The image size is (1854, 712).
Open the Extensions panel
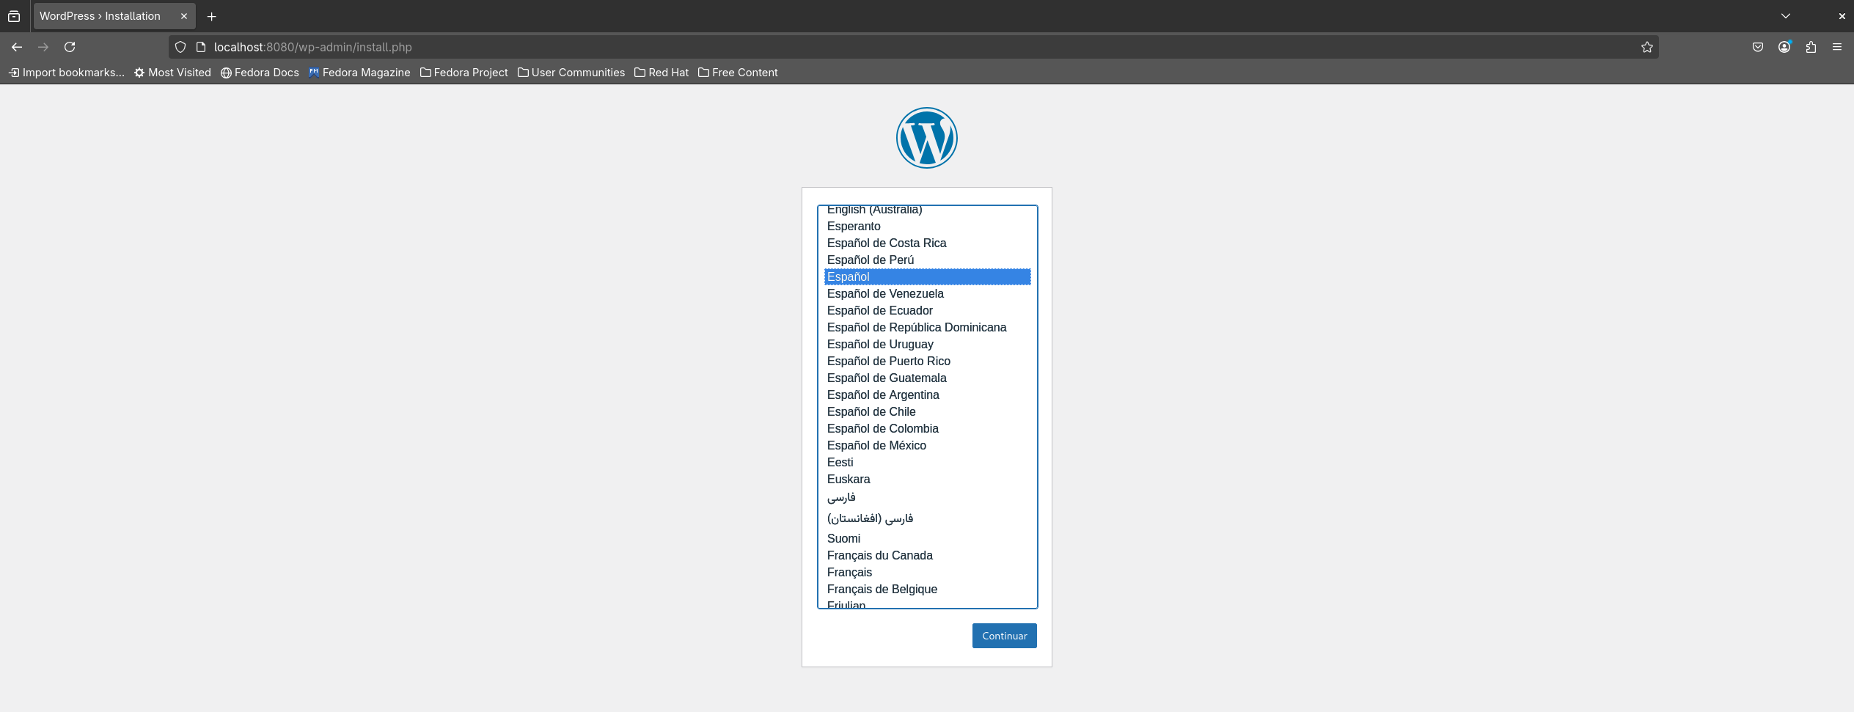1811,47
